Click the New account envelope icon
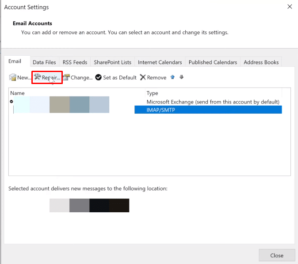Viewport: 298px width, 264px height. click(x=12, y=77)
